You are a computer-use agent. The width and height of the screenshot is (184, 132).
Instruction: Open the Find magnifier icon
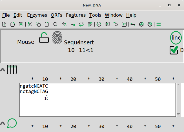click(55, 24)
